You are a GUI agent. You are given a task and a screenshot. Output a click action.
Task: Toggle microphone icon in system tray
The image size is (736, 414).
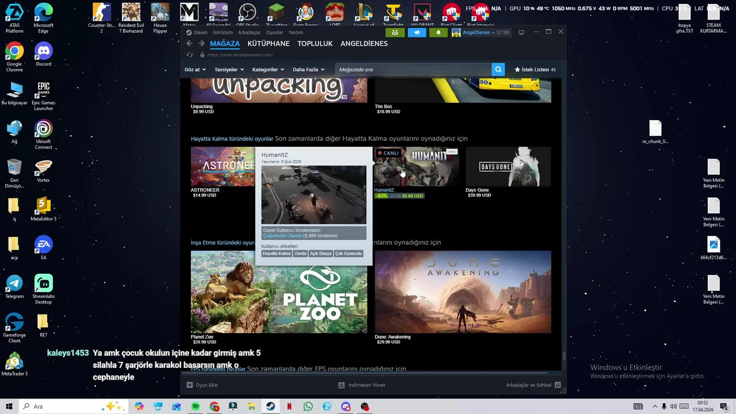(x=664, y=407)
